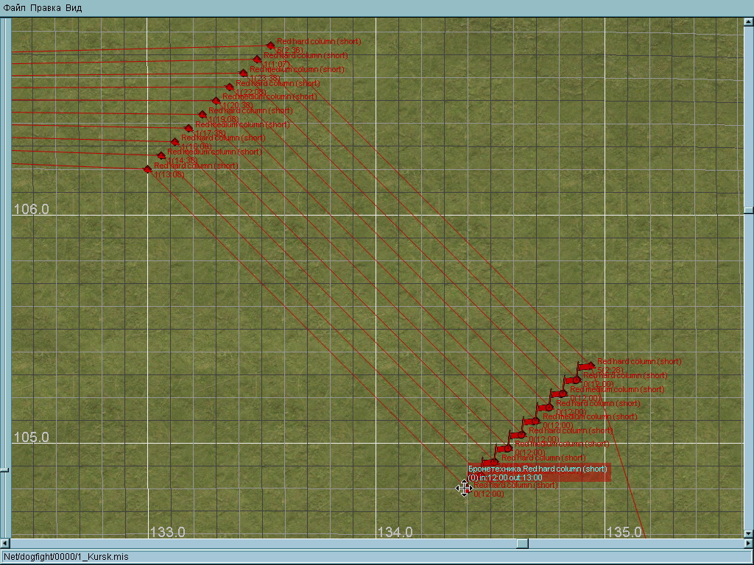Screen dimensions: 754x565
Task: Select the waypoint marker labeled 1(20:38)
Action: (x=216, y=101)
